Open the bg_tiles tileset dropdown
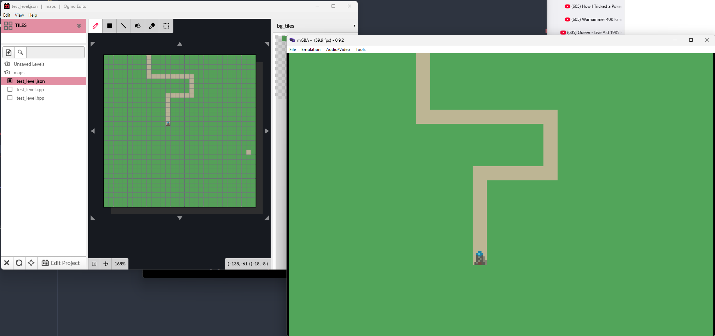This screenshot has width=715, height=336. click(354, 25)
